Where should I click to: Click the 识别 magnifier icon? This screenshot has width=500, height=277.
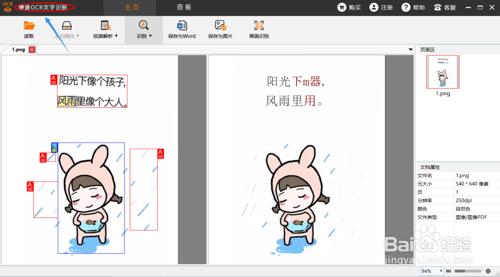point(143,25)
